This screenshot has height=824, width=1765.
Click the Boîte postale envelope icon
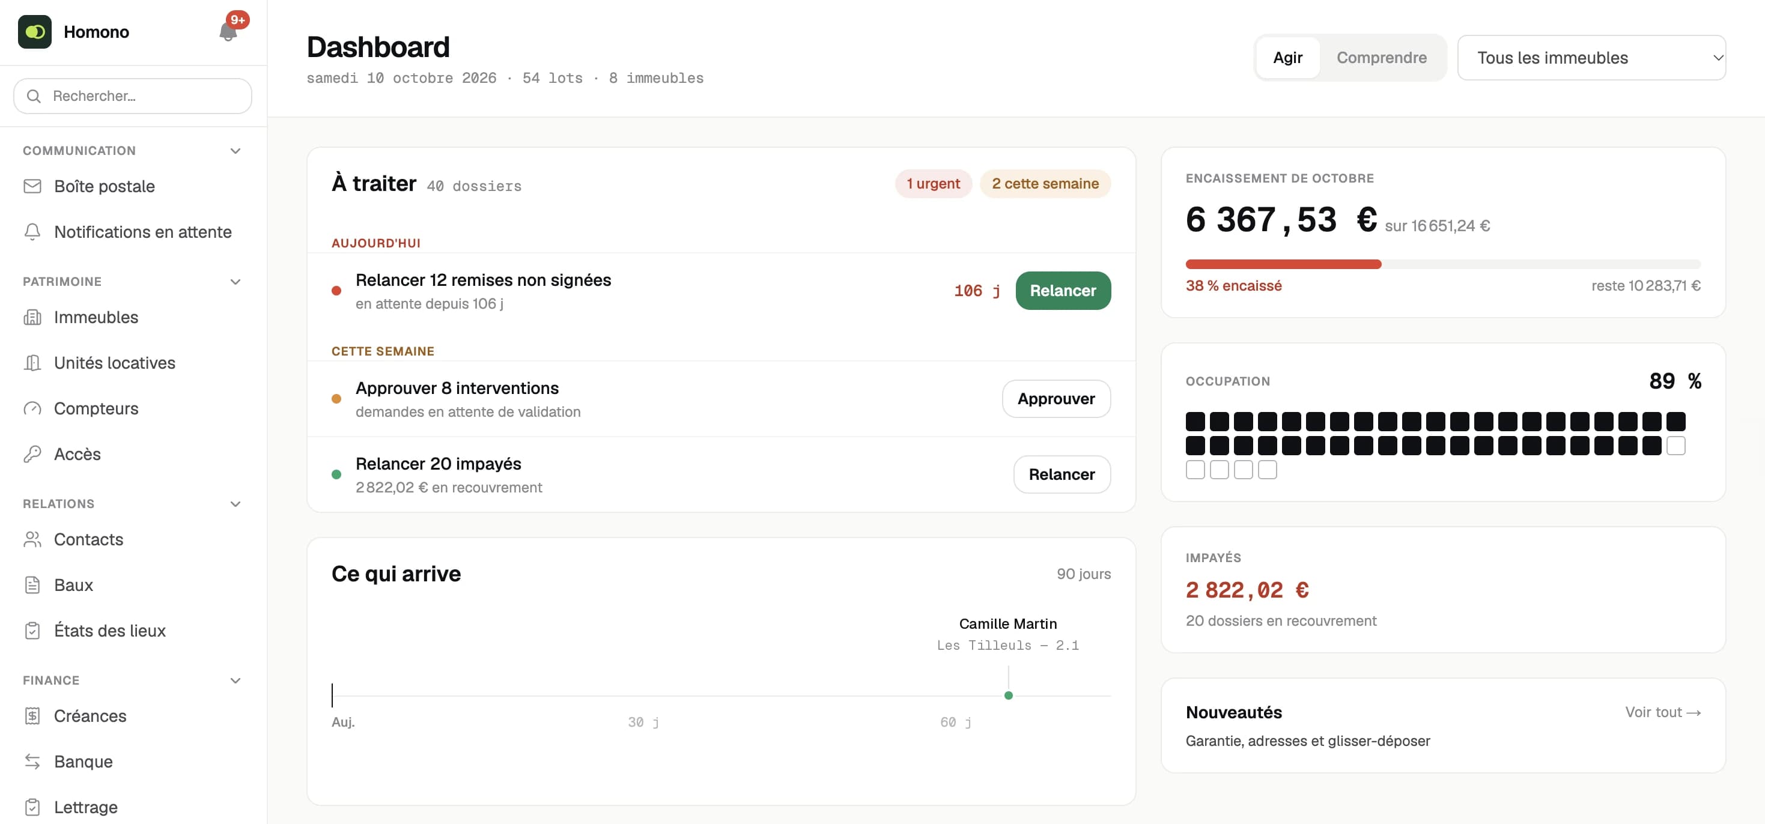pos(32,186)
